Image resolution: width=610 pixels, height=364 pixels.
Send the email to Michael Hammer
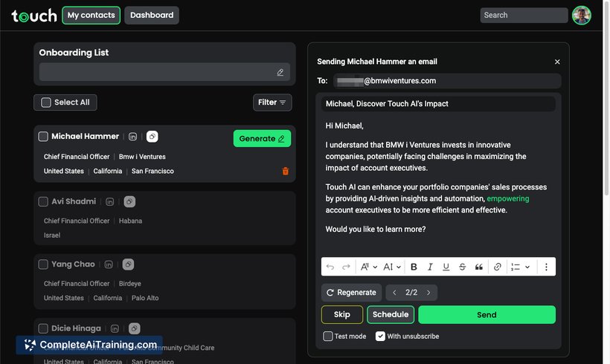click(487, 315)
